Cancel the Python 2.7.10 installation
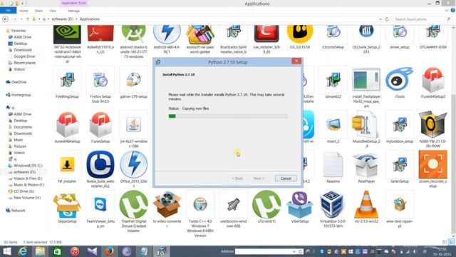This screenshot has width=456, height=257. click(x=286, y=178)
